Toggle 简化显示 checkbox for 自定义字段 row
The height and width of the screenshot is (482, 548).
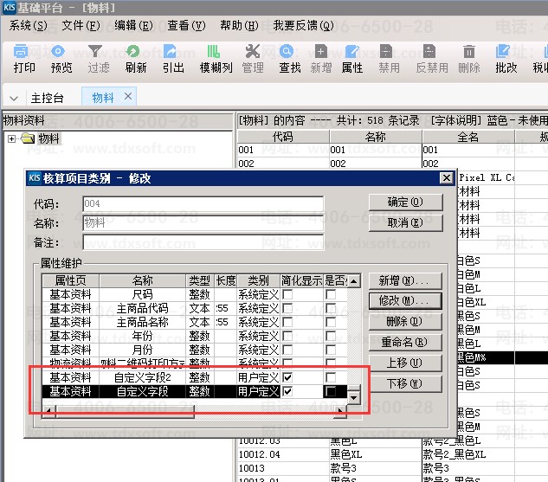287,392
